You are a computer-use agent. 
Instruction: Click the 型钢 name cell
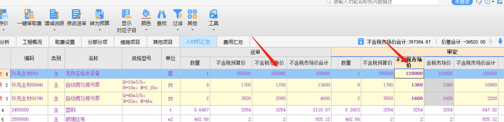point(93,111)
